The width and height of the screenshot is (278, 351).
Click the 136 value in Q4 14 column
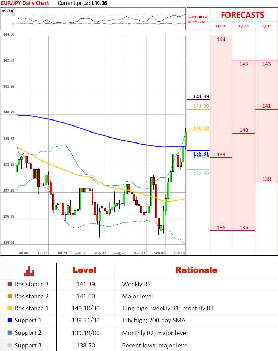(244, 228)
